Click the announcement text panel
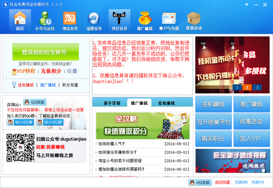The width and height of the screenshot is (273, 188). pos(142,66)
